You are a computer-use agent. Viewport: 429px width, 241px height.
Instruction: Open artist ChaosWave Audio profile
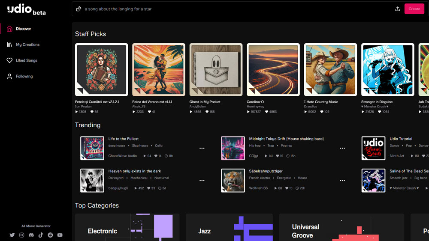[123, 156]
